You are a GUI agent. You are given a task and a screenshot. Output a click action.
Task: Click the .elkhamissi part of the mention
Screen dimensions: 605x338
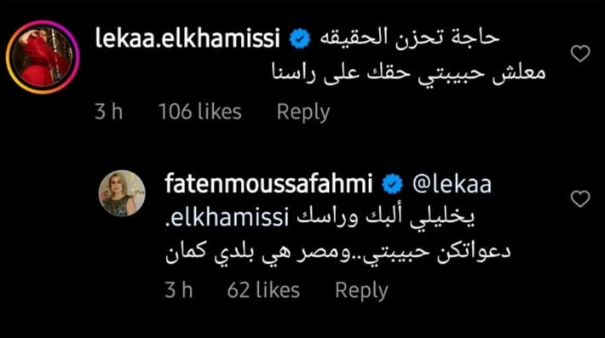[x=228, y=217]
